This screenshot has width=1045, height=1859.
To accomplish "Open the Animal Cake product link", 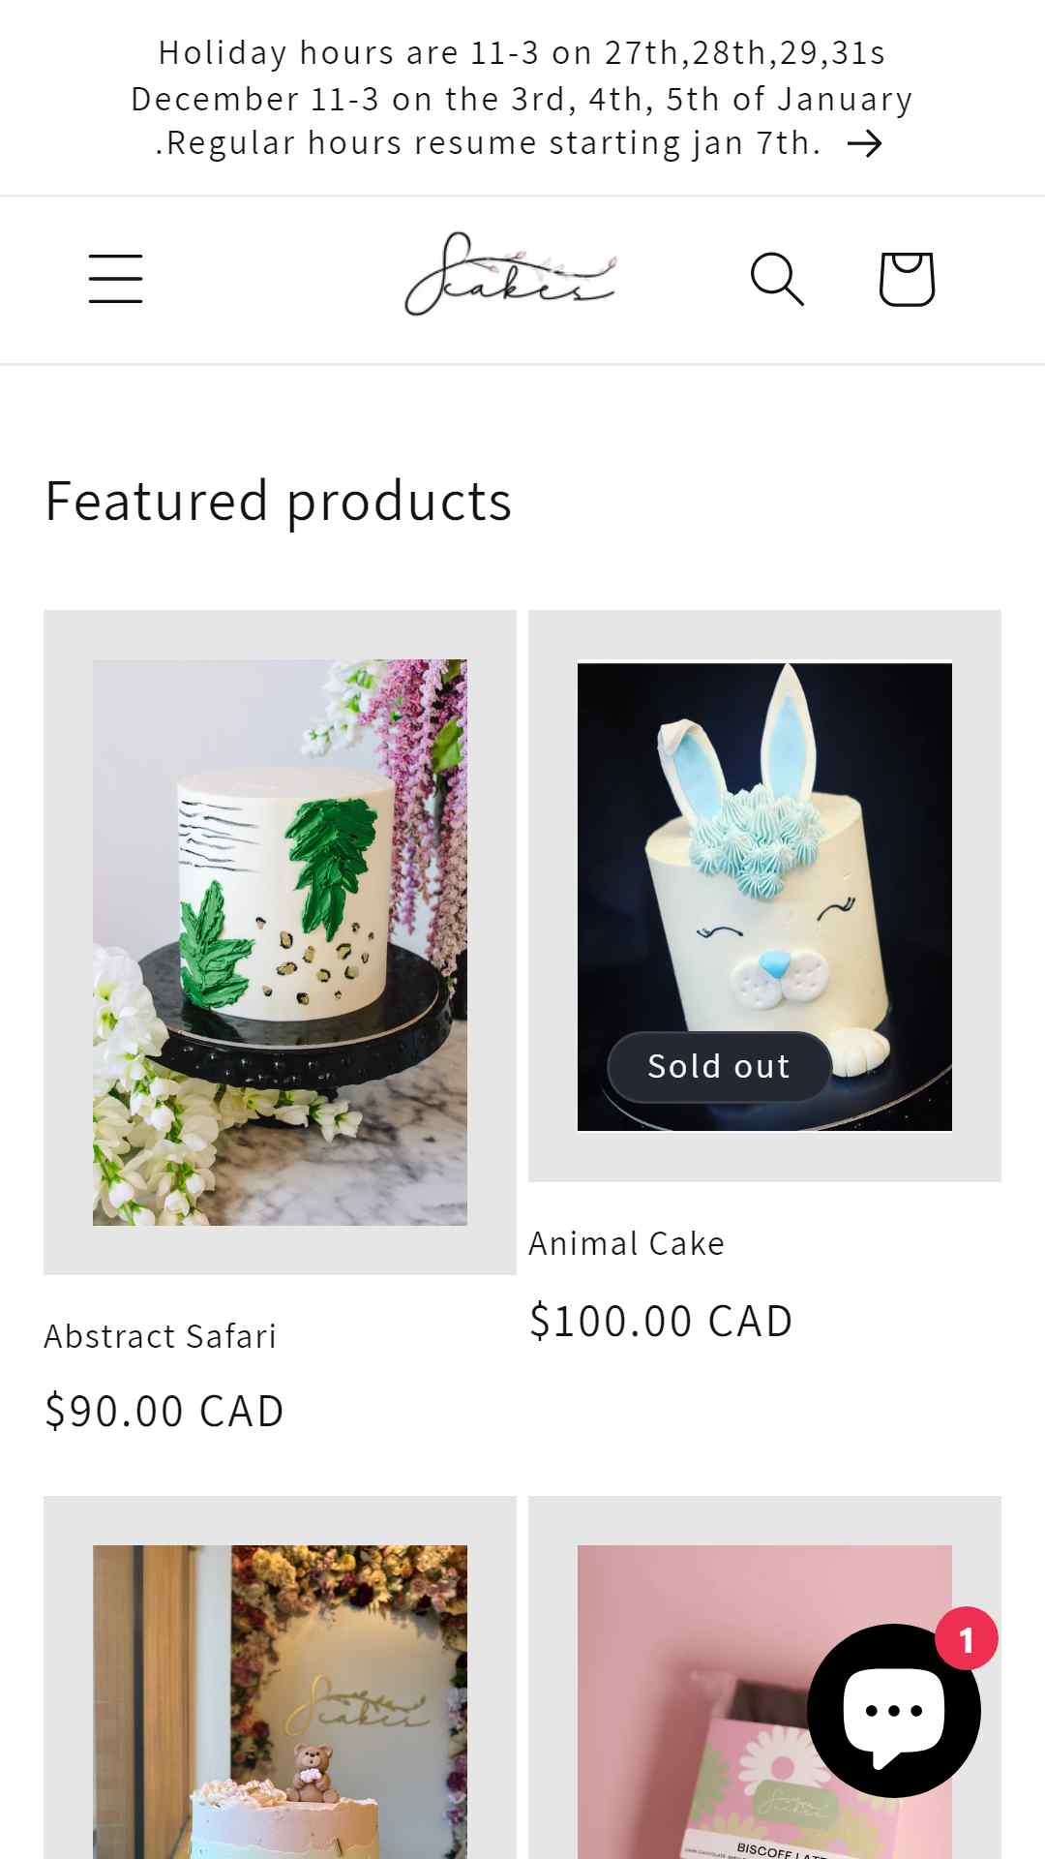I will click(x=627, y=1243).
